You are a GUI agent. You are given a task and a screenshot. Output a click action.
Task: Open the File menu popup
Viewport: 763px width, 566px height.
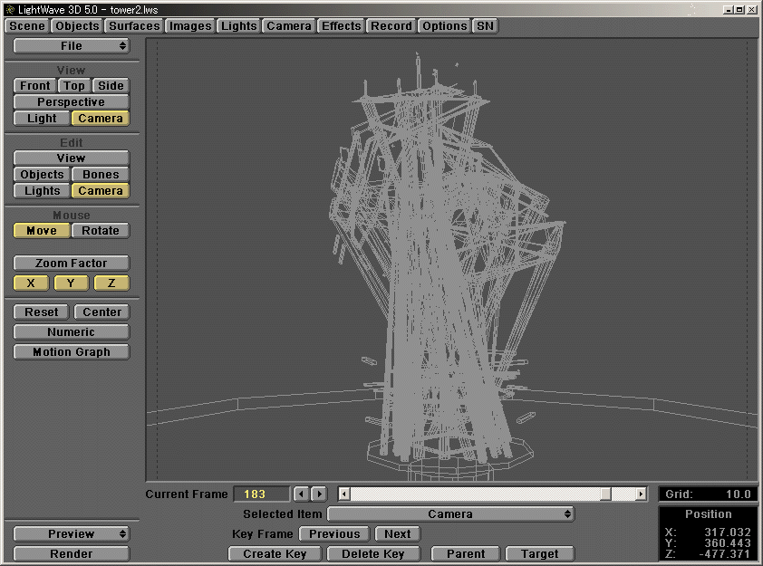(71, 45)
